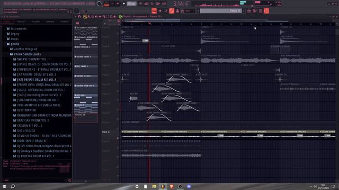Select the Delete tool in Playlist toolbar
Image resolution: width=339 pixels, height=190 pixels.
(93, 16)
